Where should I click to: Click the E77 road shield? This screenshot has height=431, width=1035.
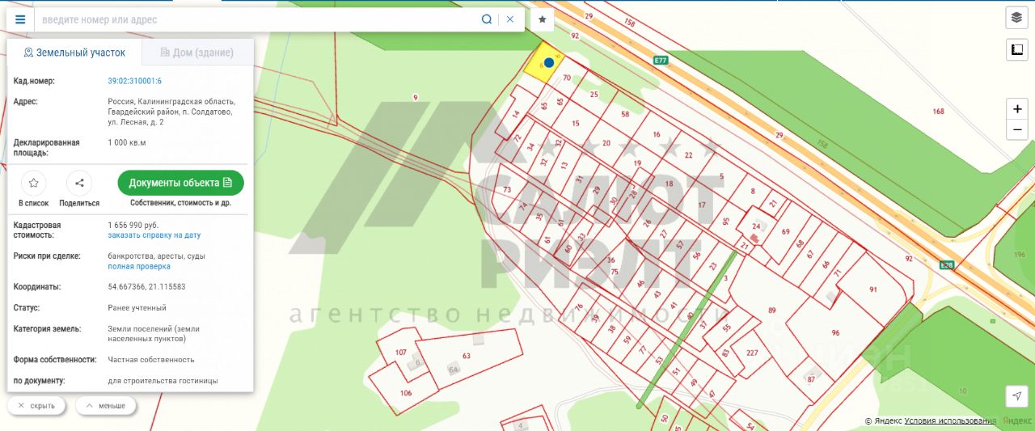[x=661, y=61]
